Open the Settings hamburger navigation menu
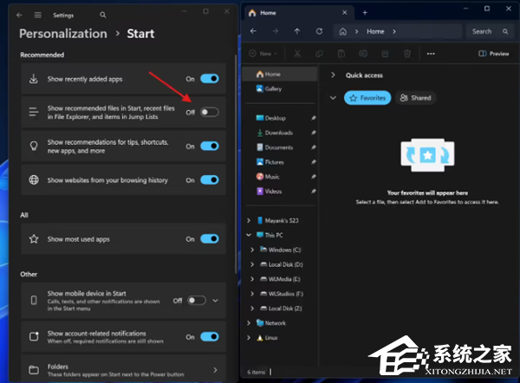This screenshot has height=383, width=520. tap(37, 15)
